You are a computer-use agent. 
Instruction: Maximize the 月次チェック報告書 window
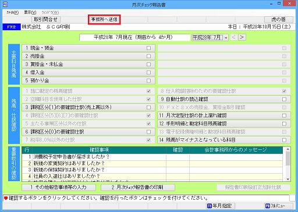point(279,4)
